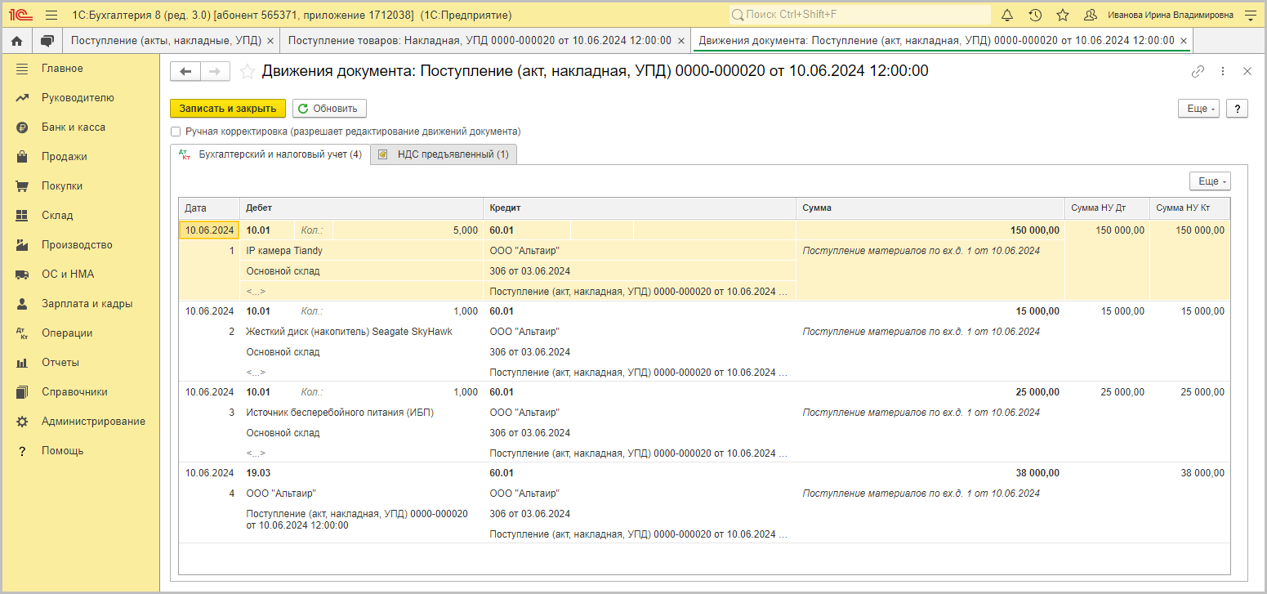The width and height of the screenshot is (1267, 594).
Task: Click the search field Поиск Ctrl+Shift+F
Action: click(859, 15)
